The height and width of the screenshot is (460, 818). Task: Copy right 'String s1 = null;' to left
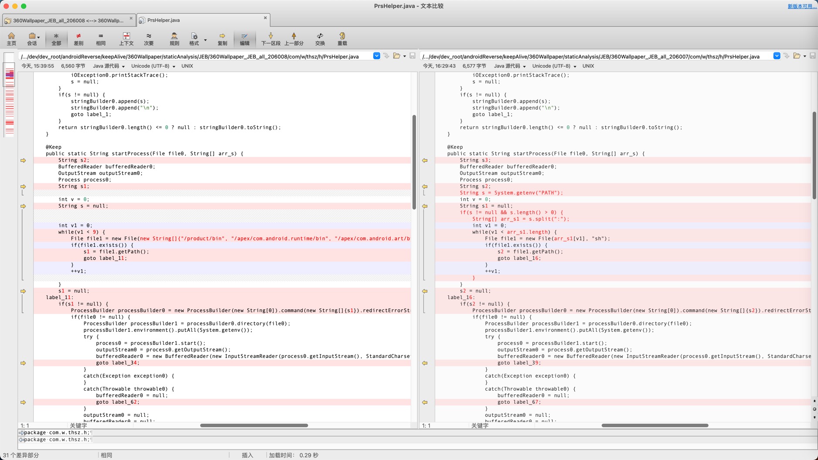tap(425, 206)
